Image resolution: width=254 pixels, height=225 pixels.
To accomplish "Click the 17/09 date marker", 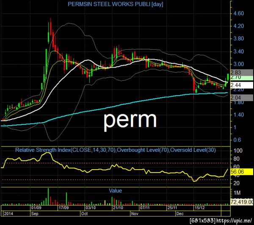I will tap(63, 208).
